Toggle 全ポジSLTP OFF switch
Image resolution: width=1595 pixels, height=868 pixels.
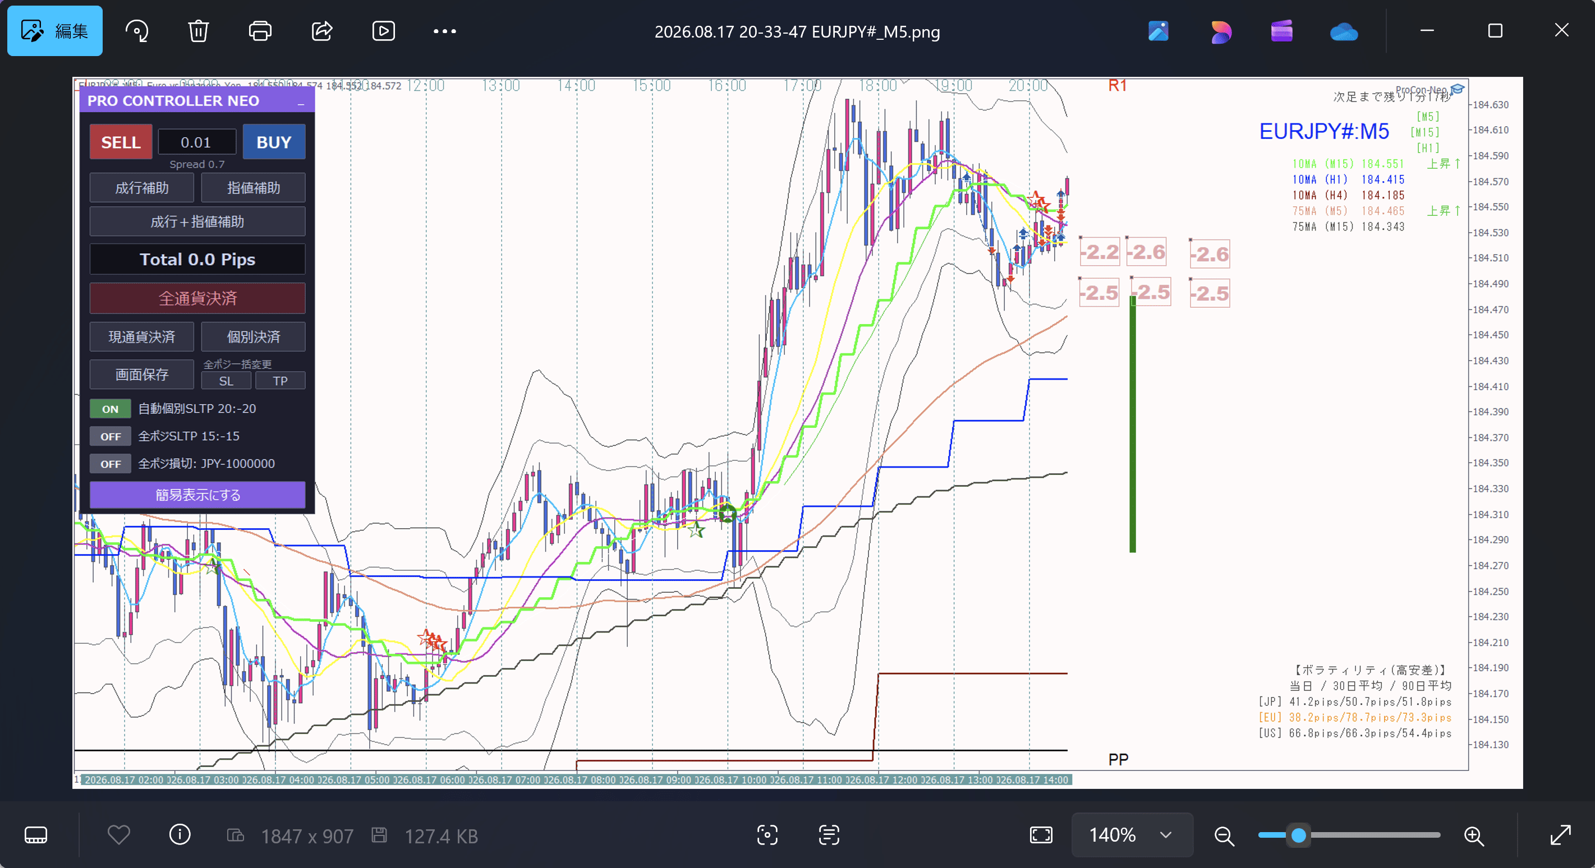110,436
